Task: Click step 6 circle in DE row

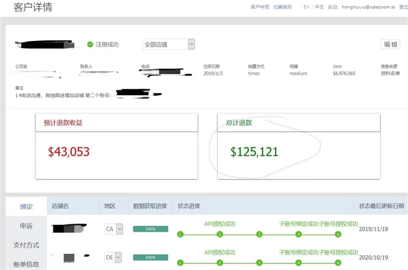Action: (338, 263)
